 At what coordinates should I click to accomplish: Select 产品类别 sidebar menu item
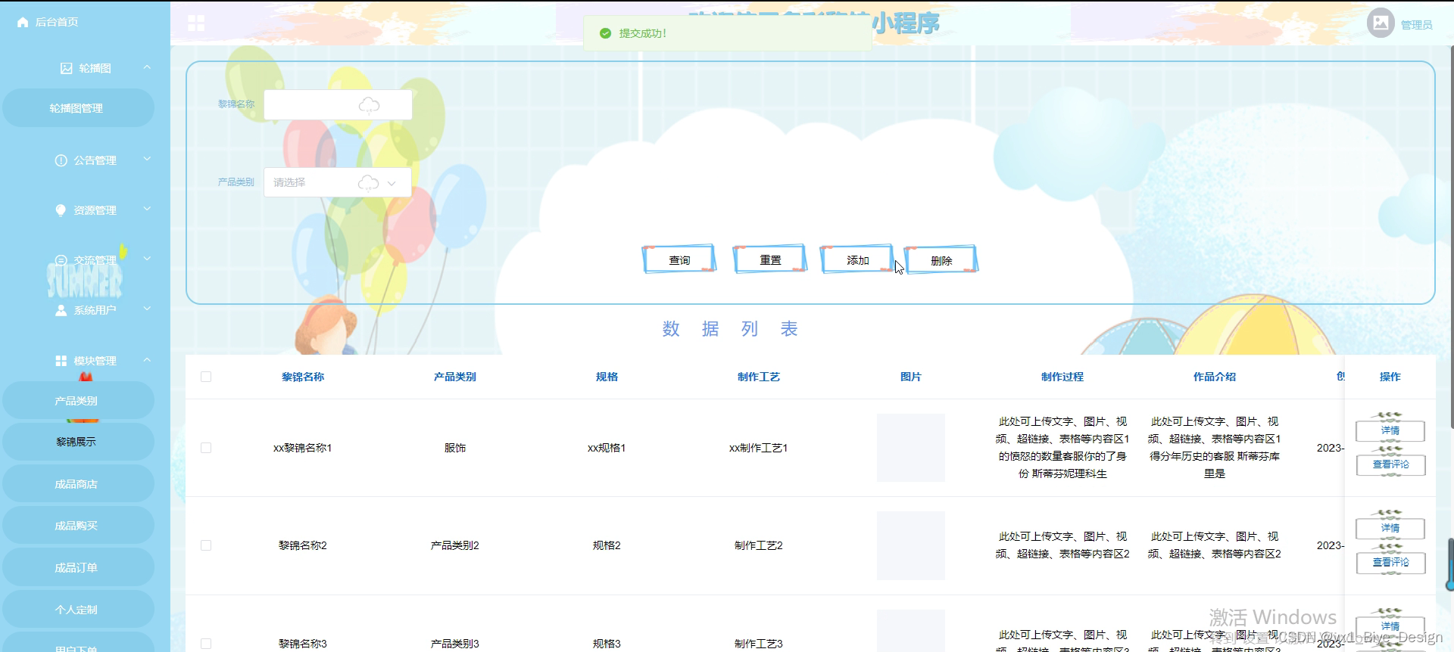[77, 401]
